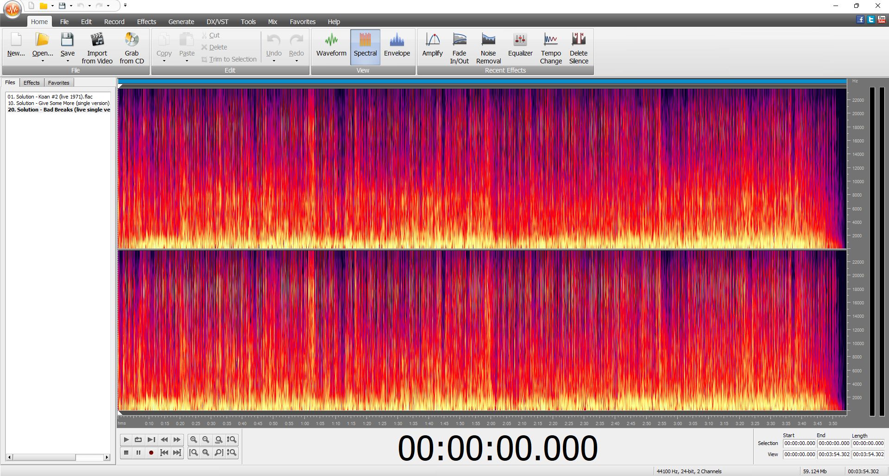Expand the Open dropdown arrow

pyautogui.click(x=43, y=61)
